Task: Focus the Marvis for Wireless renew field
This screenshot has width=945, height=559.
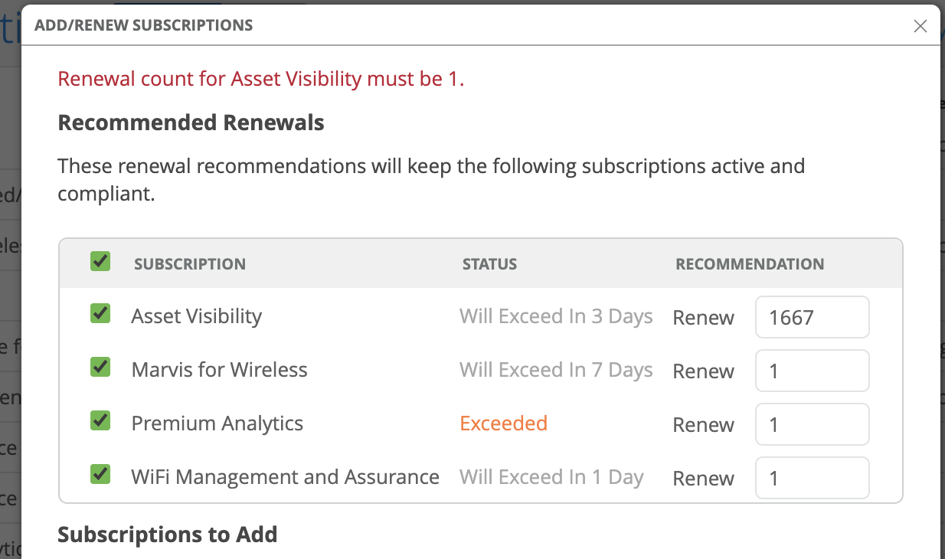Action: (812, 371)
